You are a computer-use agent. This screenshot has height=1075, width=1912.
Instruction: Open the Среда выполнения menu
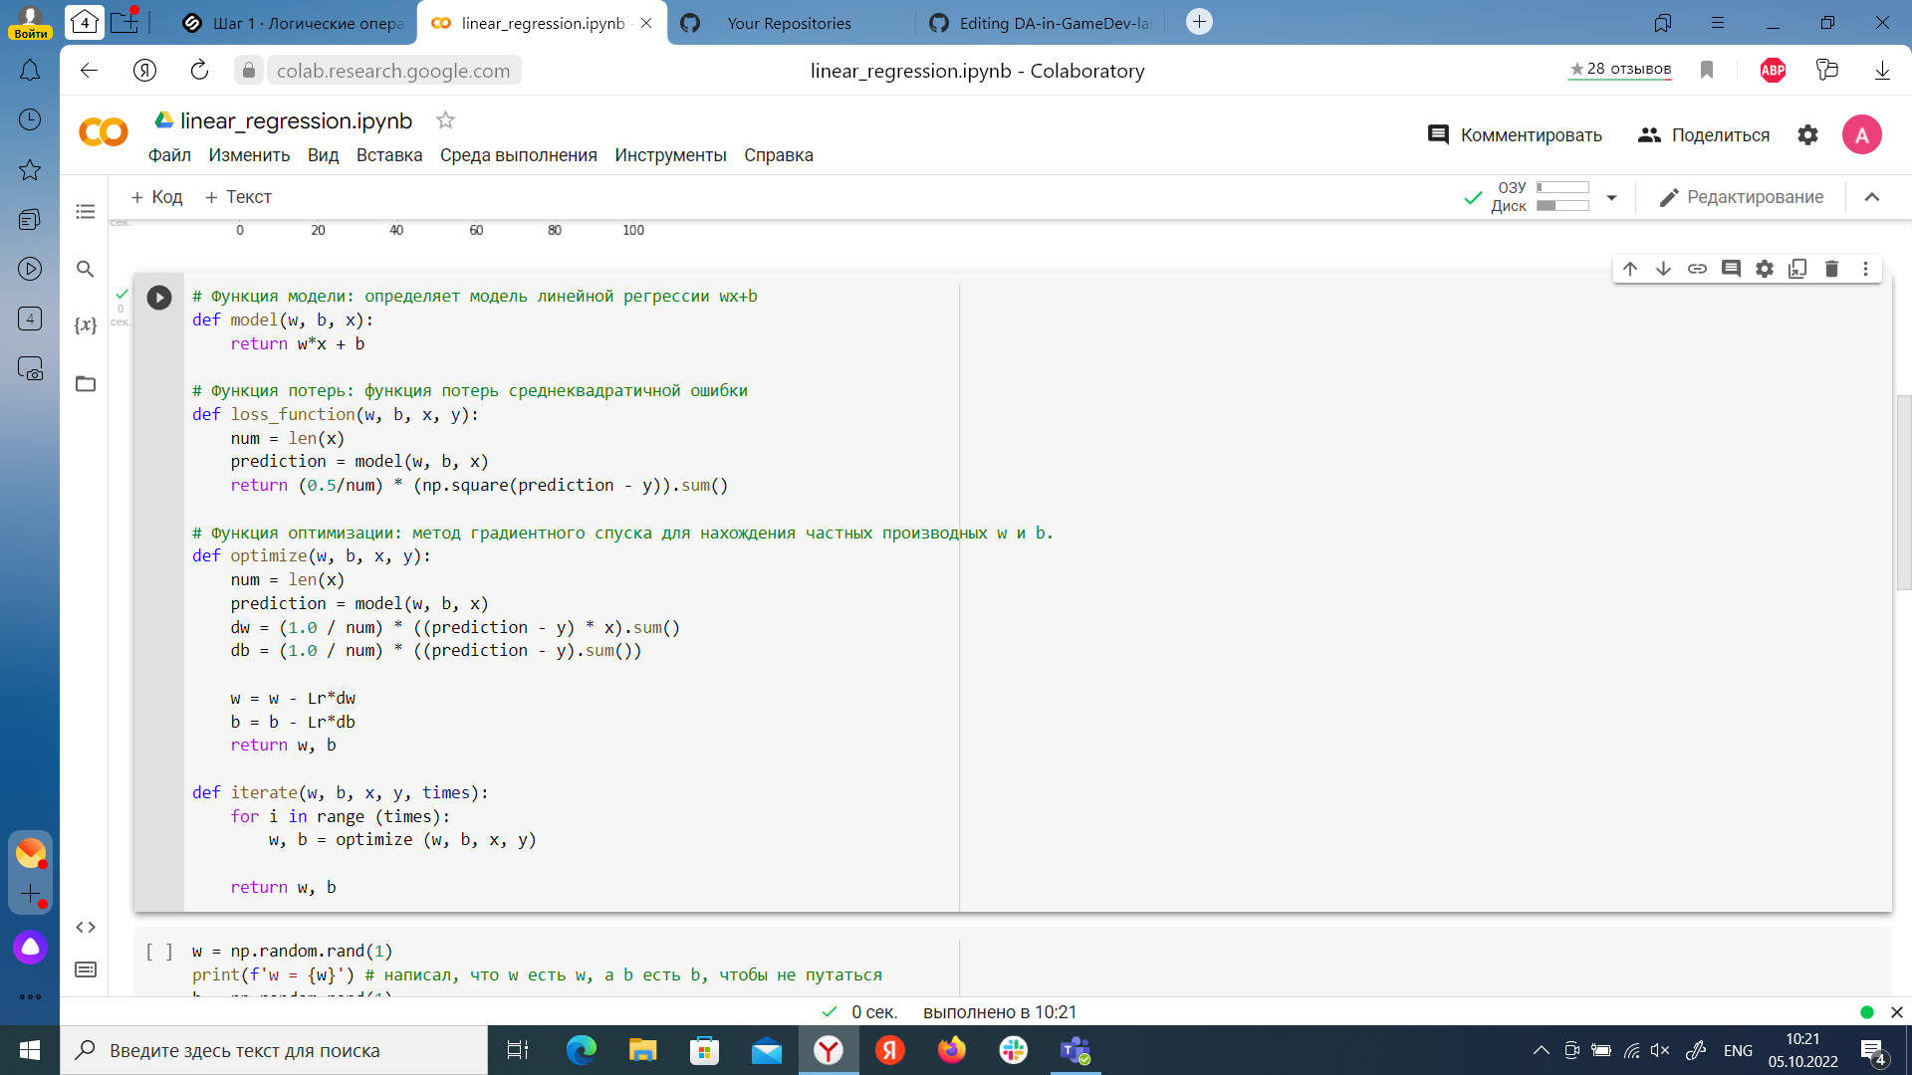click(518, 155)
